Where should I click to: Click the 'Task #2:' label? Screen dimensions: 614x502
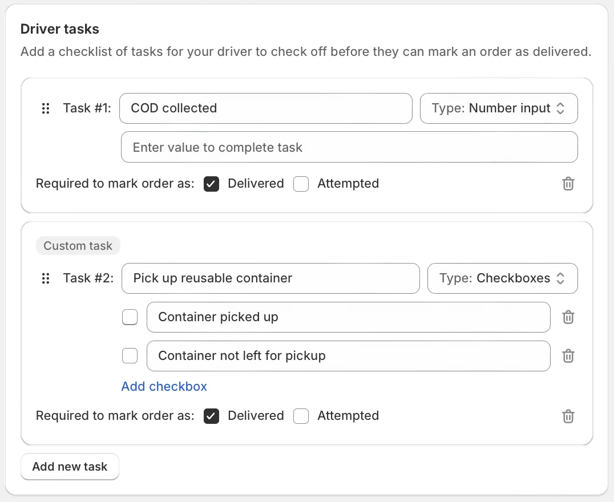tap(88, 278)
